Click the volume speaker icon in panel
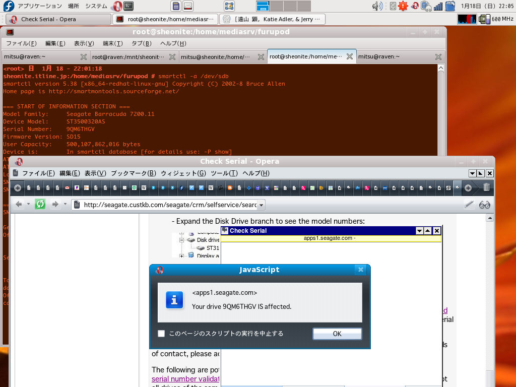 [x=377, y=6]
